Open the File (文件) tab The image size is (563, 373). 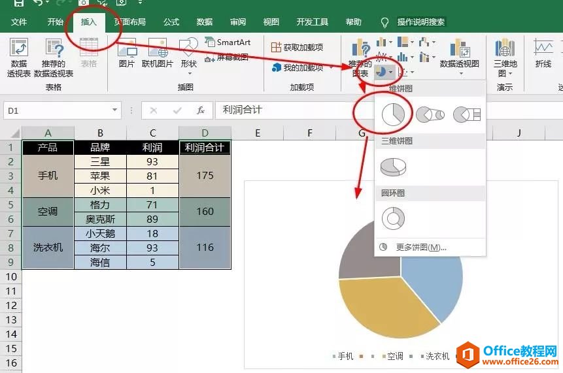[19, 22]
